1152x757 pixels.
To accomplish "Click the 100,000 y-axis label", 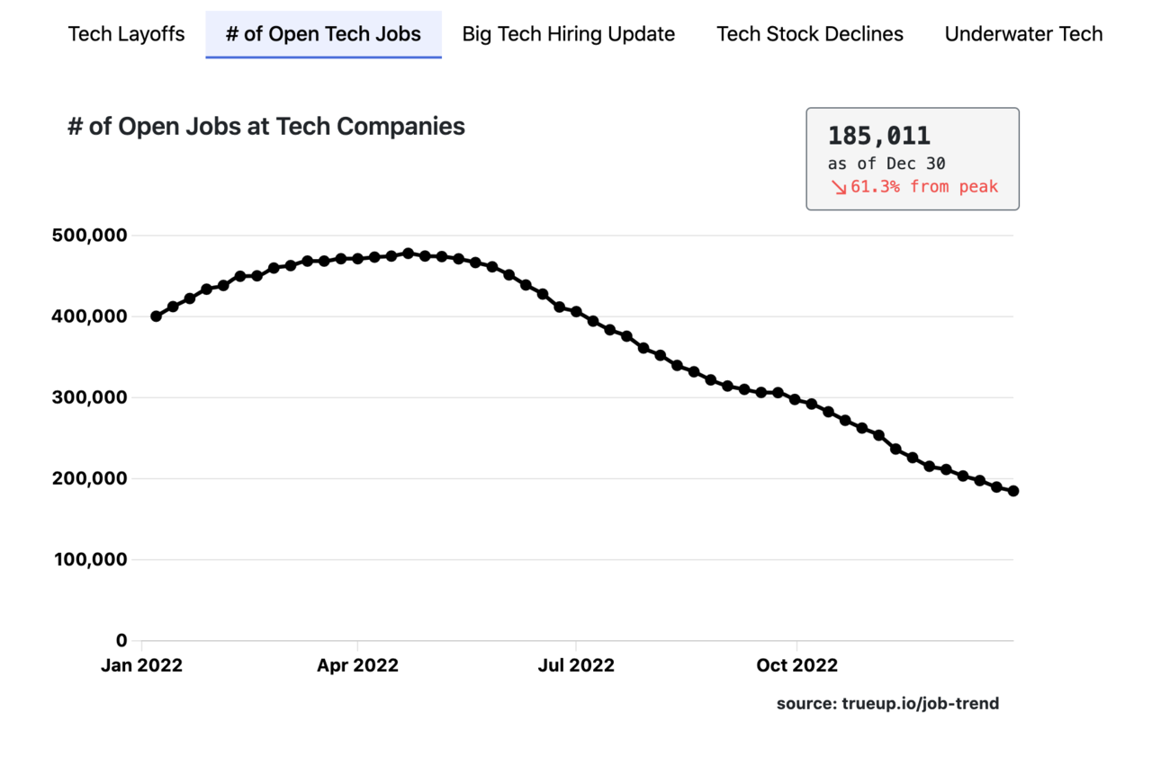I will click(x=90, y=559).
